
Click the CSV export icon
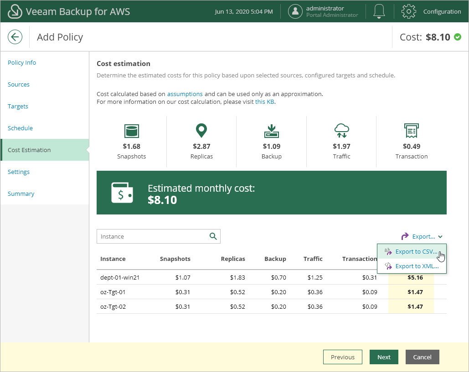(x=388, y=251)
